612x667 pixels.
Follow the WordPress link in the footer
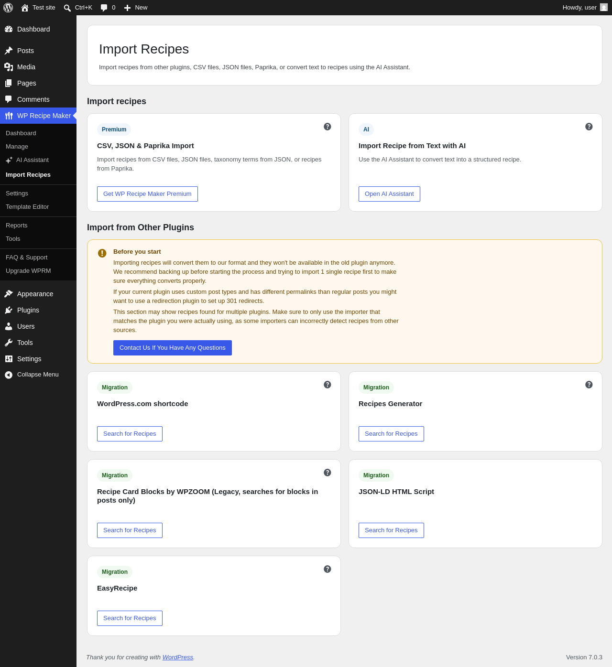coord(178,657)
